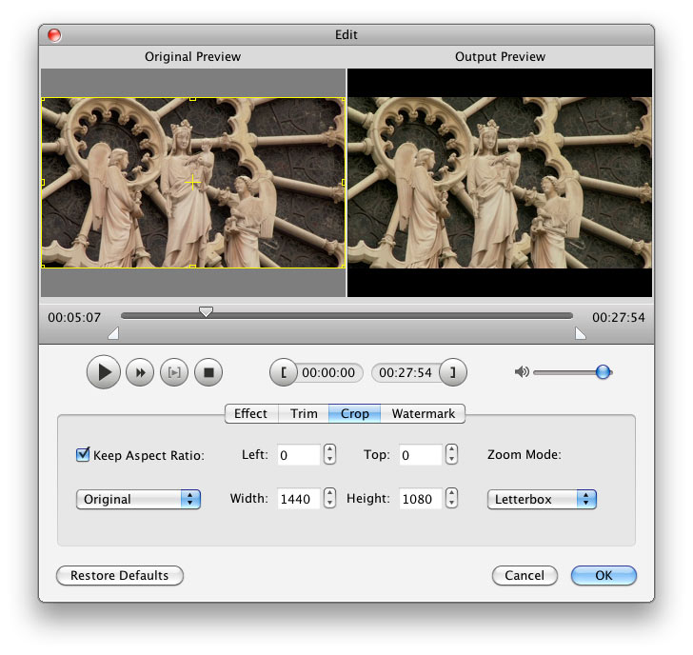Open the Letterbox zoom mode dropdown

coord(542,500)
